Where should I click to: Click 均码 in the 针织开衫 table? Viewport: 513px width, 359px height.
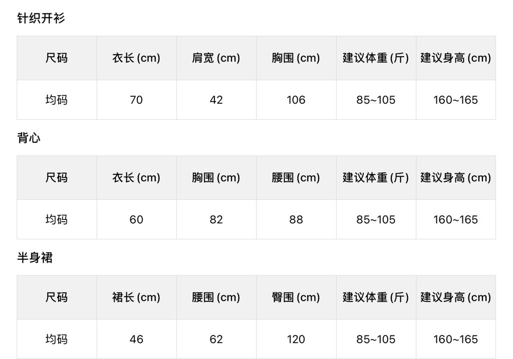click(x=57, y=100)
